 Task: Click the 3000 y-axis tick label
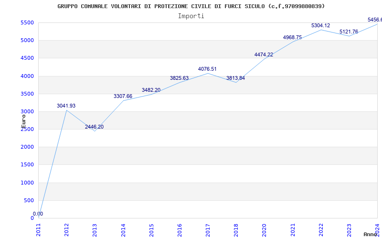pos(27,112)
